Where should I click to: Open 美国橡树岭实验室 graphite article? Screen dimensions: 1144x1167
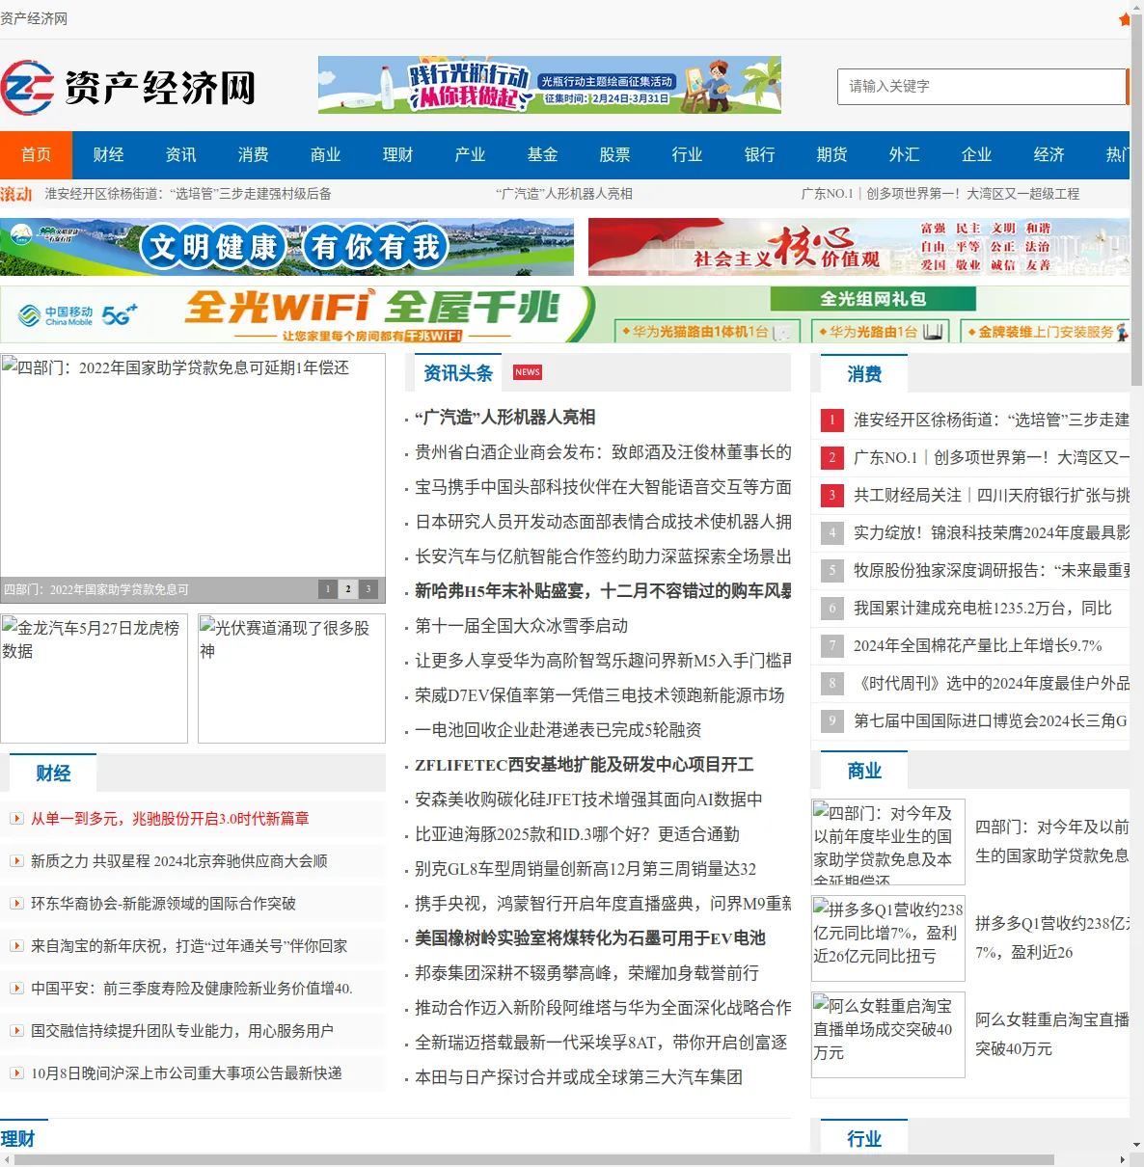point(590,938)
